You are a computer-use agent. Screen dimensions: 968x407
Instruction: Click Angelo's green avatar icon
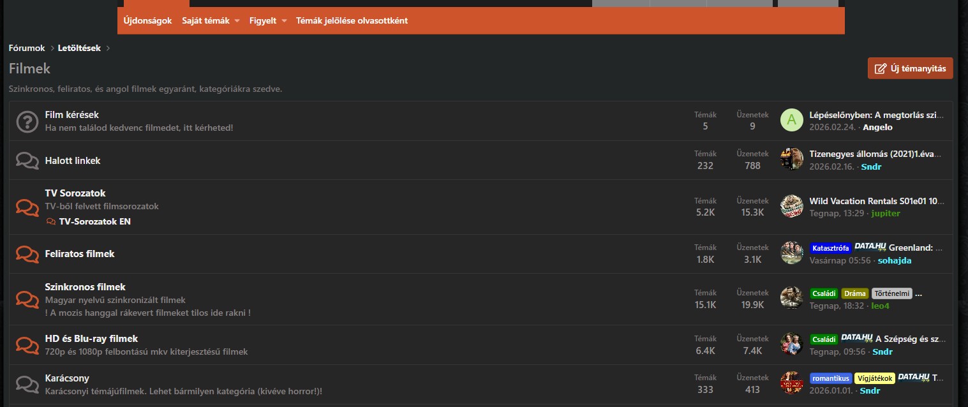791,121
